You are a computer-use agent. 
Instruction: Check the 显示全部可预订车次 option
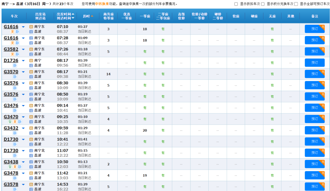[x=296, y=4]
